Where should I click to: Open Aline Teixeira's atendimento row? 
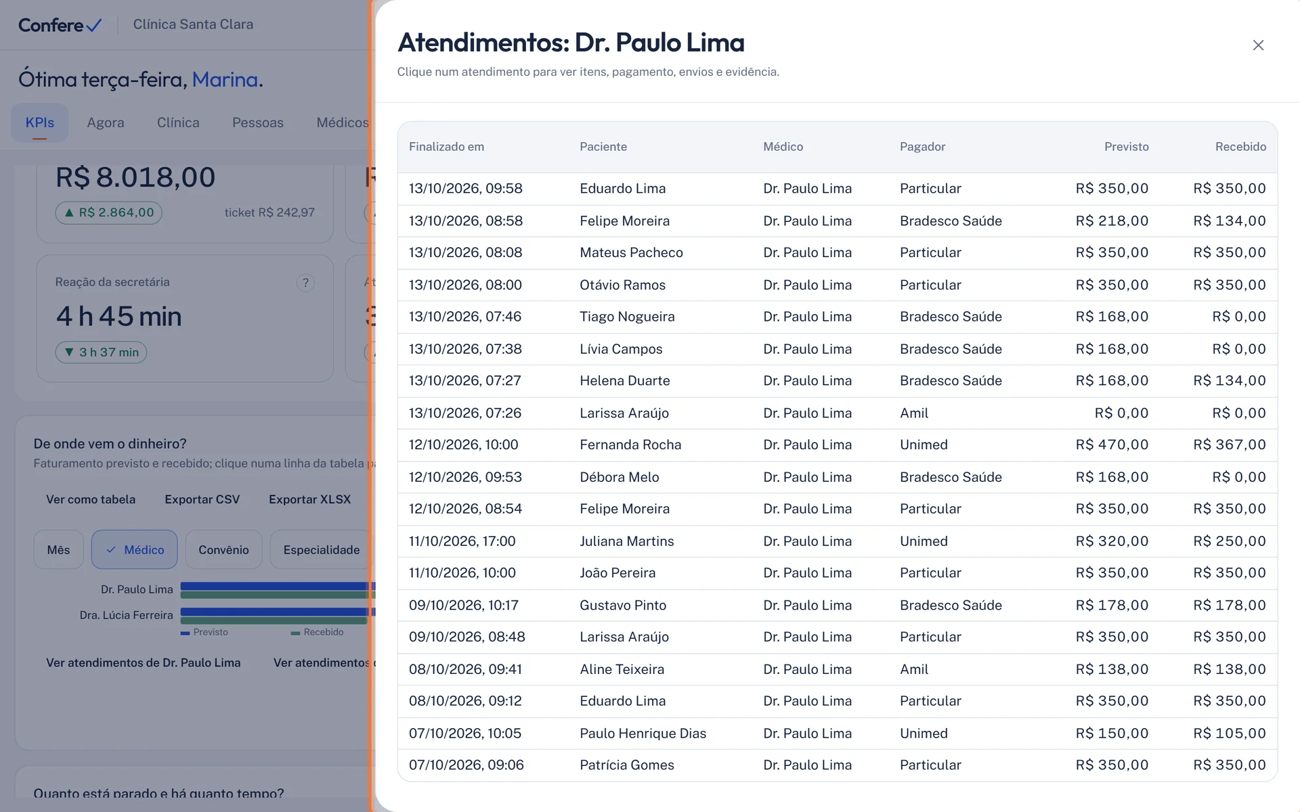[x=838, y=669]
